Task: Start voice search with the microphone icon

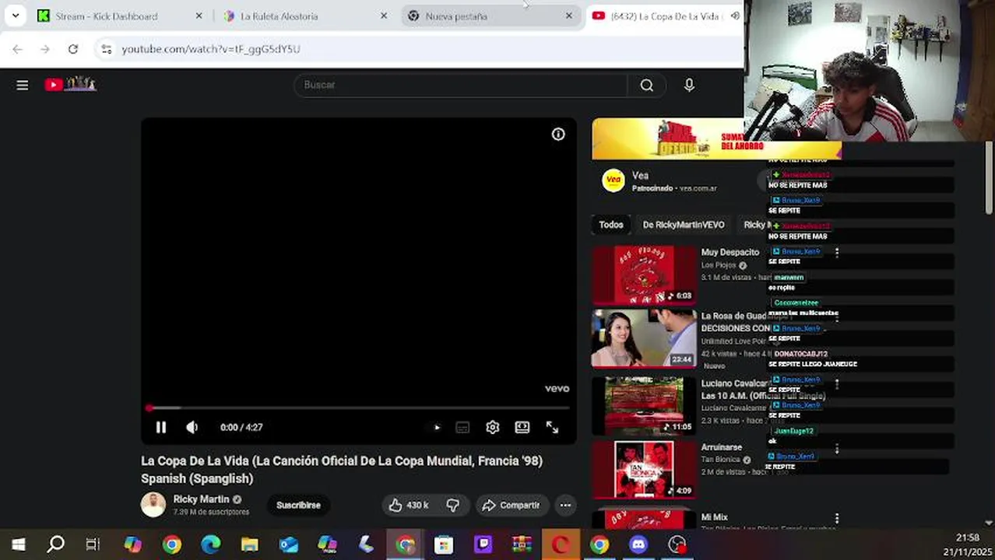Action: click(x=689, y=85)
